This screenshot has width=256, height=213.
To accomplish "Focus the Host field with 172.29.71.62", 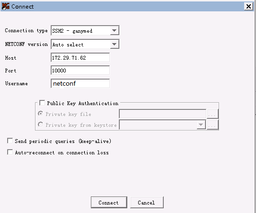I will pos(80,57).
